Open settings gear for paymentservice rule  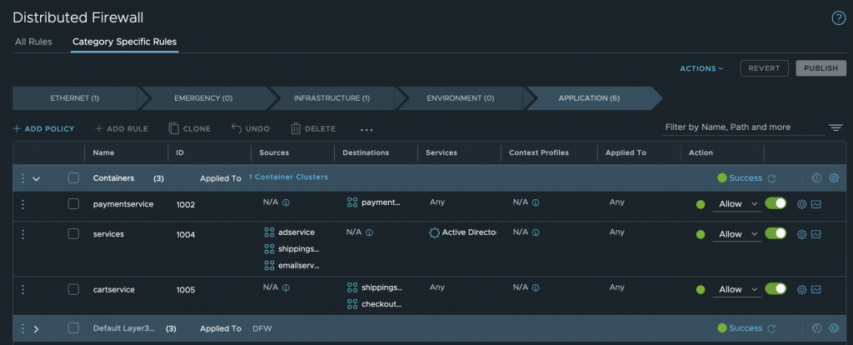click(801, 204)
